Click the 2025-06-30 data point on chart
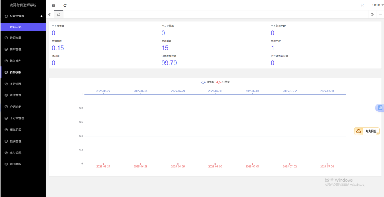 click(215, 164)
